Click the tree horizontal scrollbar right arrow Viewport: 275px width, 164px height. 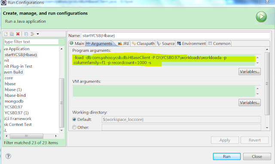(56, 136)
